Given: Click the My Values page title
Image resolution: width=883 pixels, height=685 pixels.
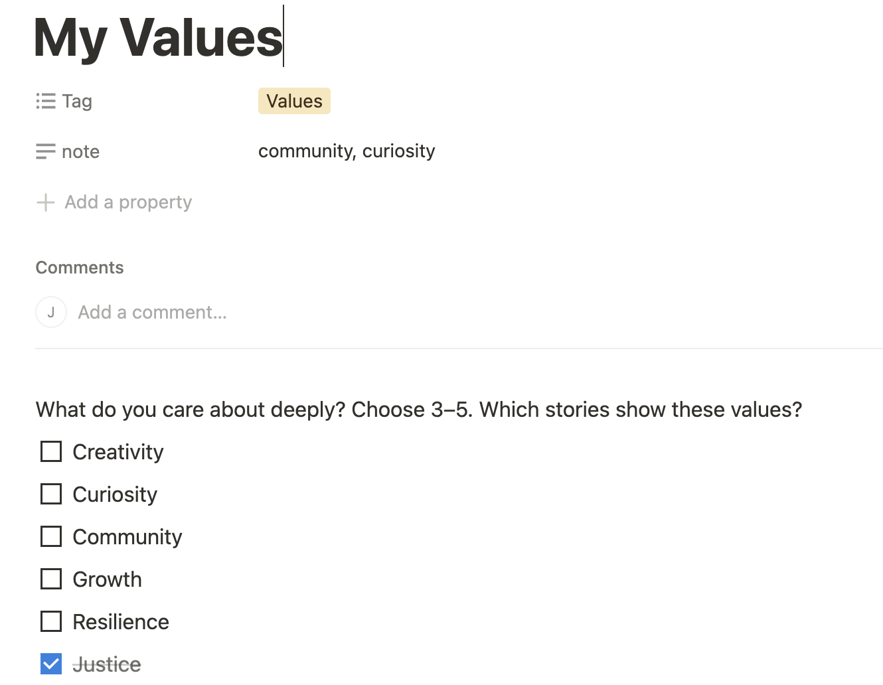Looking at the screenshot, I should (x=159, y=37).
